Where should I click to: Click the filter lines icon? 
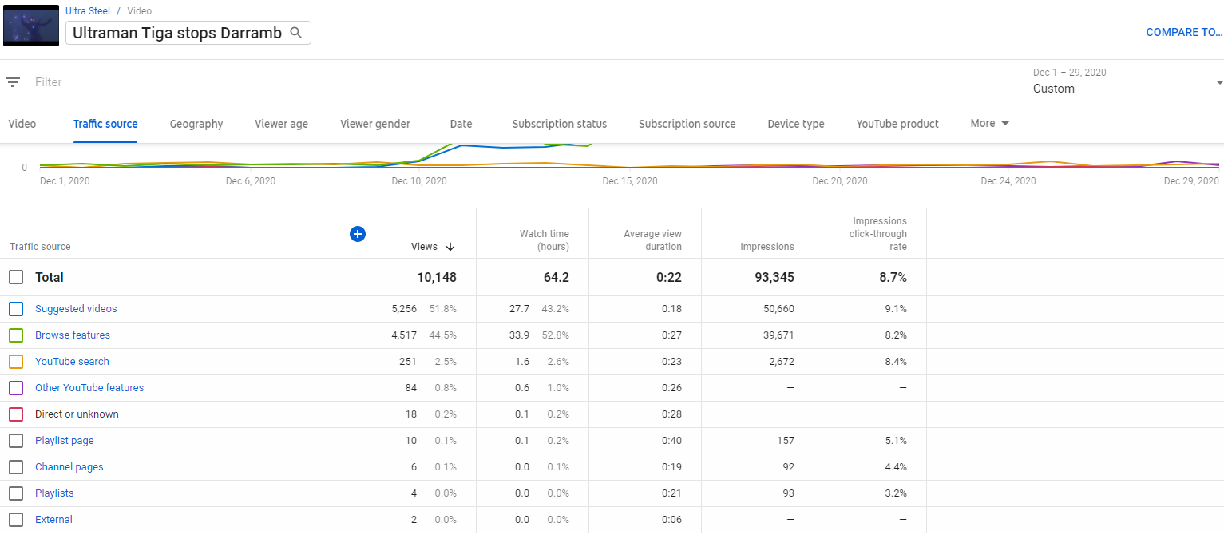[x=13, y=82]
